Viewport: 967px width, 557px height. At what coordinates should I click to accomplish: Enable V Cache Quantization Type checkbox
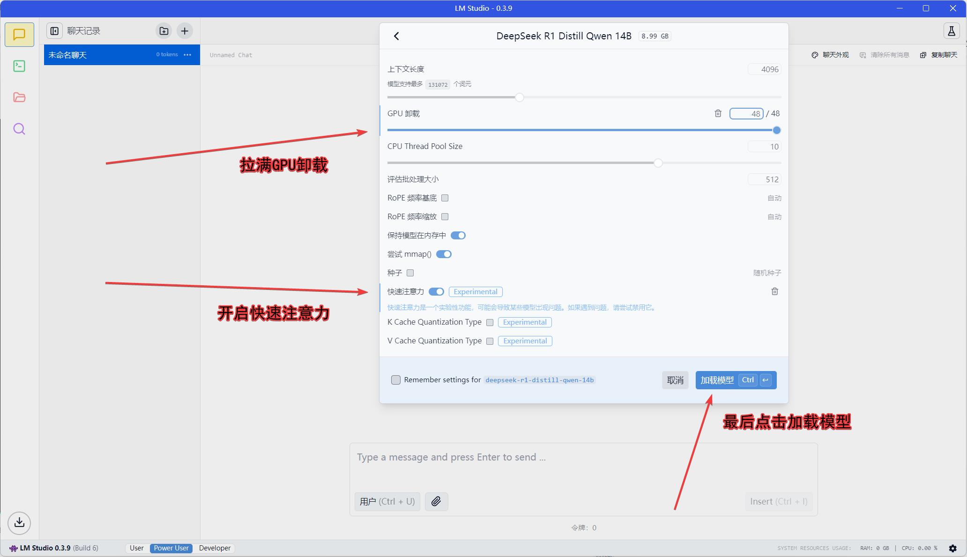tap(490, 341)
